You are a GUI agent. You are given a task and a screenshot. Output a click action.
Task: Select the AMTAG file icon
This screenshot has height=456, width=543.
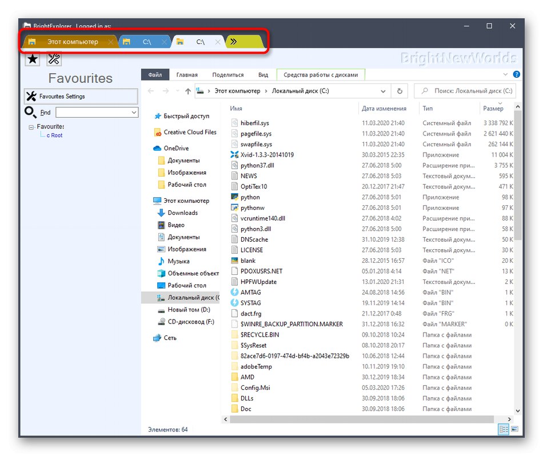[x=234, y=292]
